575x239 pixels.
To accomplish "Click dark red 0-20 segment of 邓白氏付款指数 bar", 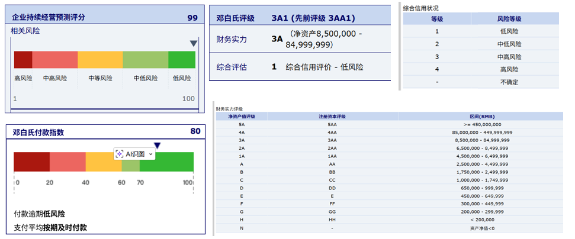I will 31,162.
